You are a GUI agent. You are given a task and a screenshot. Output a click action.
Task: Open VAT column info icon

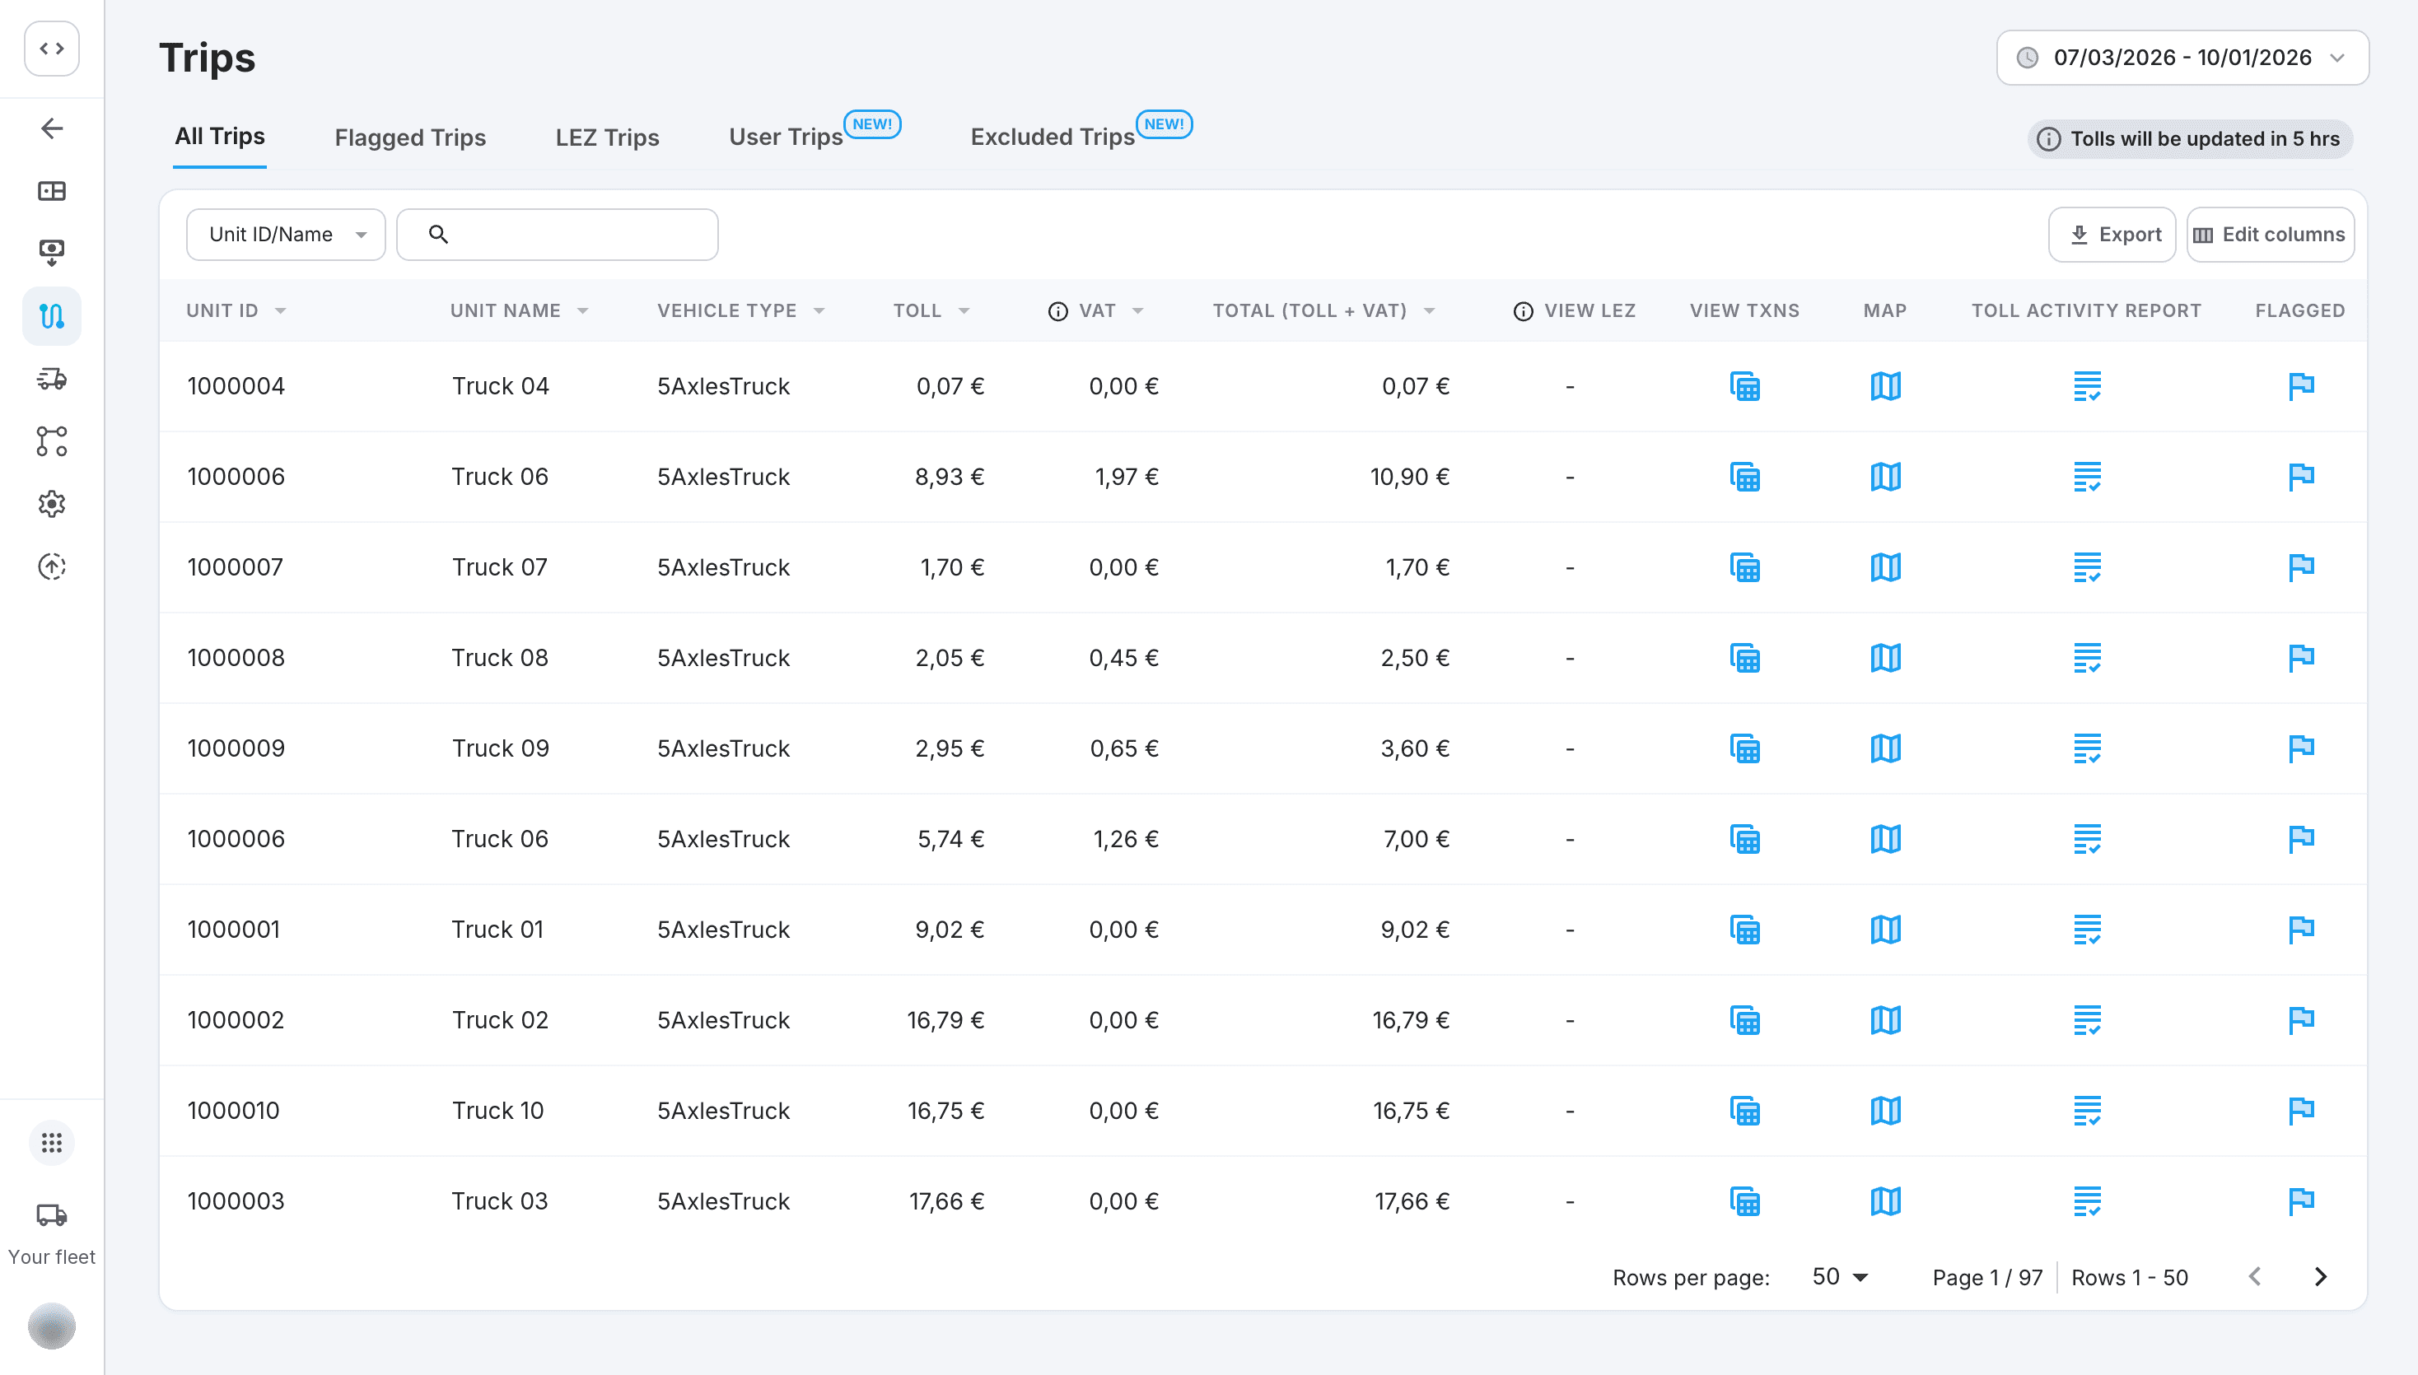(x=1057, y=312)
